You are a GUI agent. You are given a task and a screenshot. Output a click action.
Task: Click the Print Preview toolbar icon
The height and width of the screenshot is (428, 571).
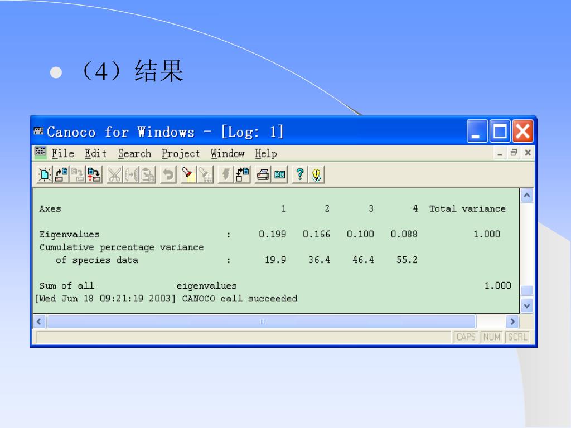point(279,174)
